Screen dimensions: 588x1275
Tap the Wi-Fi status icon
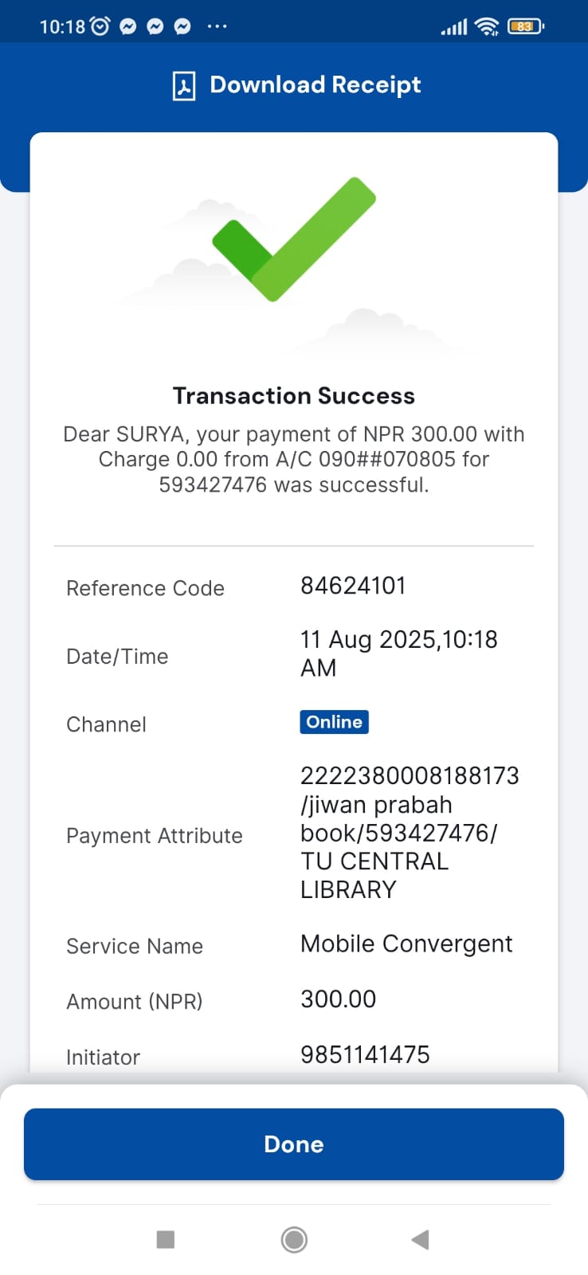[x=486, y=26]
